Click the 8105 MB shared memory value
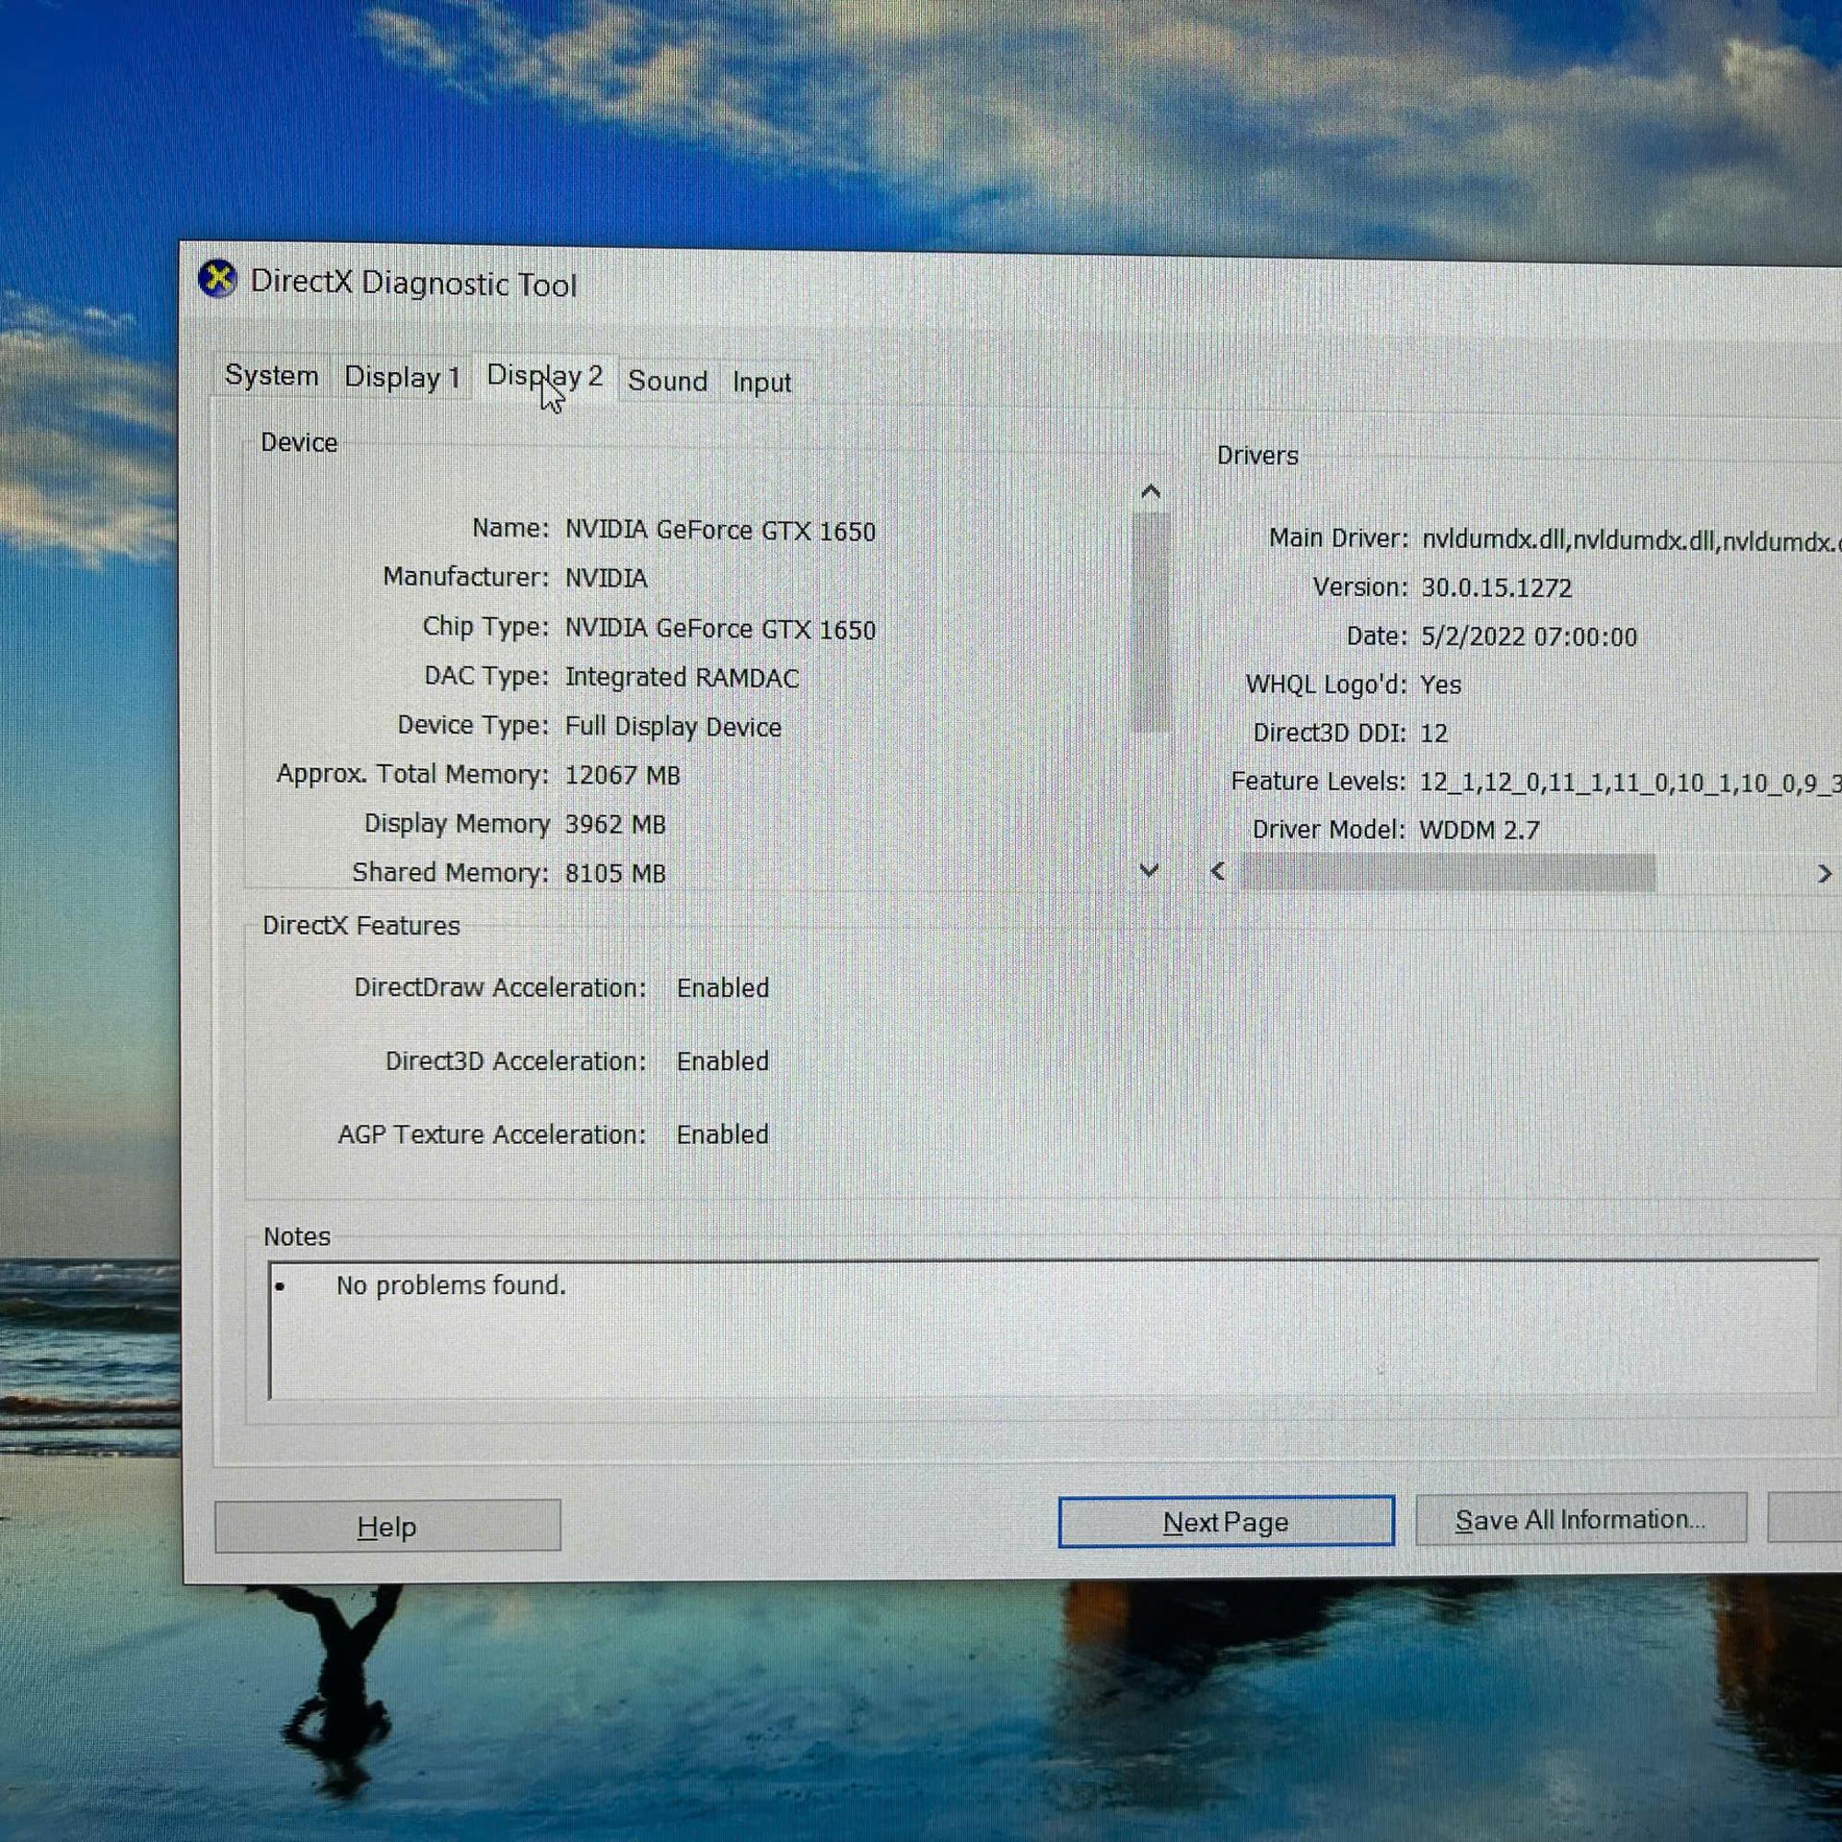The image size is (1842, 1842). pyautogui.click(x=615, y=873)
